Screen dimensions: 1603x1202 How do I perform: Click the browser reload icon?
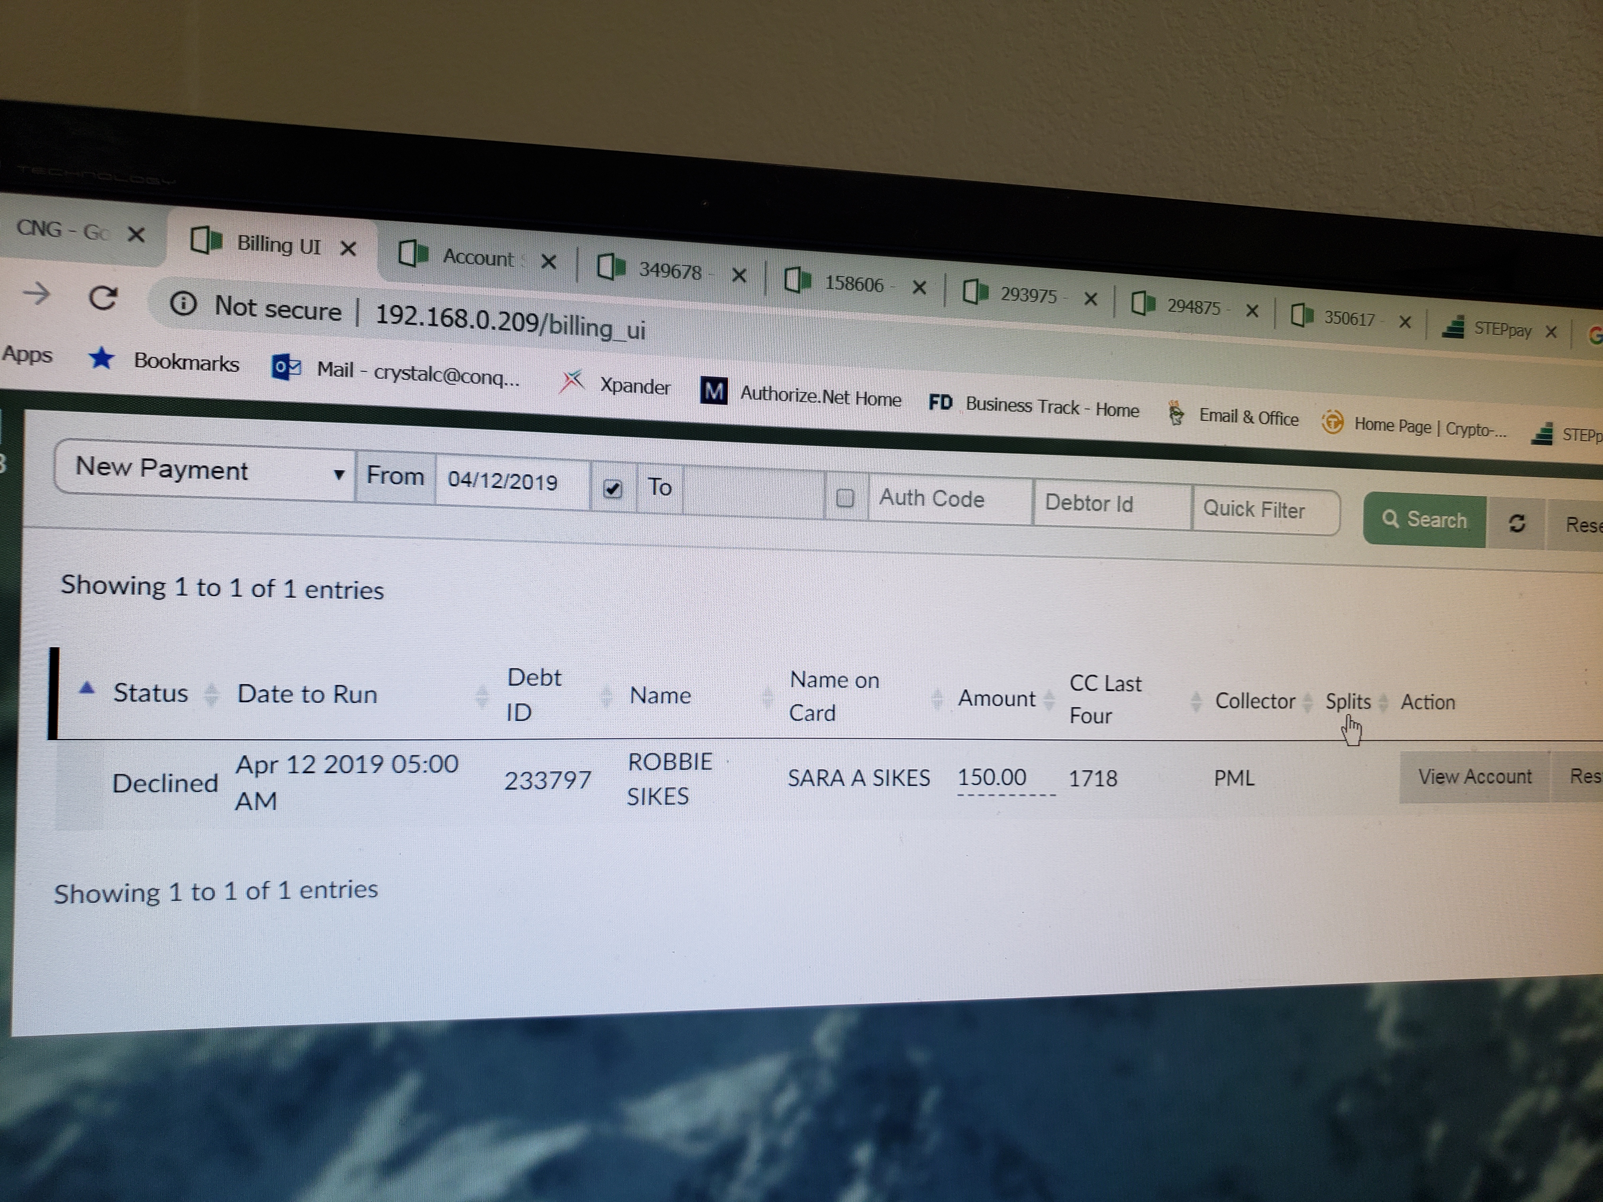pyautogui.click(x=103, y=298)
